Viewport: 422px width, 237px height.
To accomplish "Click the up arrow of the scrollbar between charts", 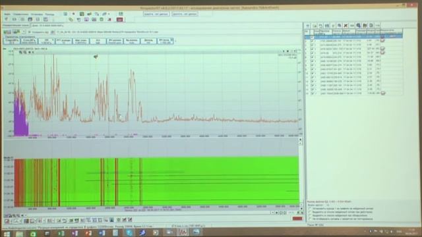I will [301, 140].
